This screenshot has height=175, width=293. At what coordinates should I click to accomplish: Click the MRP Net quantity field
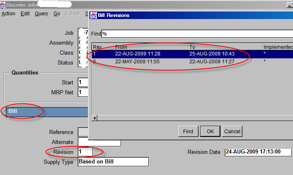[83, 92]
